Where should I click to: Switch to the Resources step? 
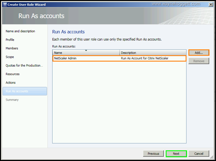point(13,74)
